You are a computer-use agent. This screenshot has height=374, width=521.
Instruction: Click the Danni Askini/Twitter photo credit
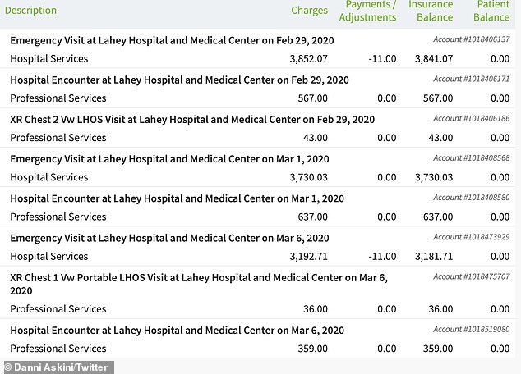54,366
